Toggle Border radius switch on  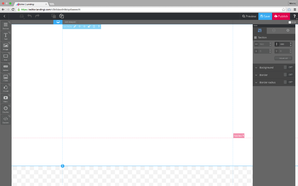coord(288,82)
